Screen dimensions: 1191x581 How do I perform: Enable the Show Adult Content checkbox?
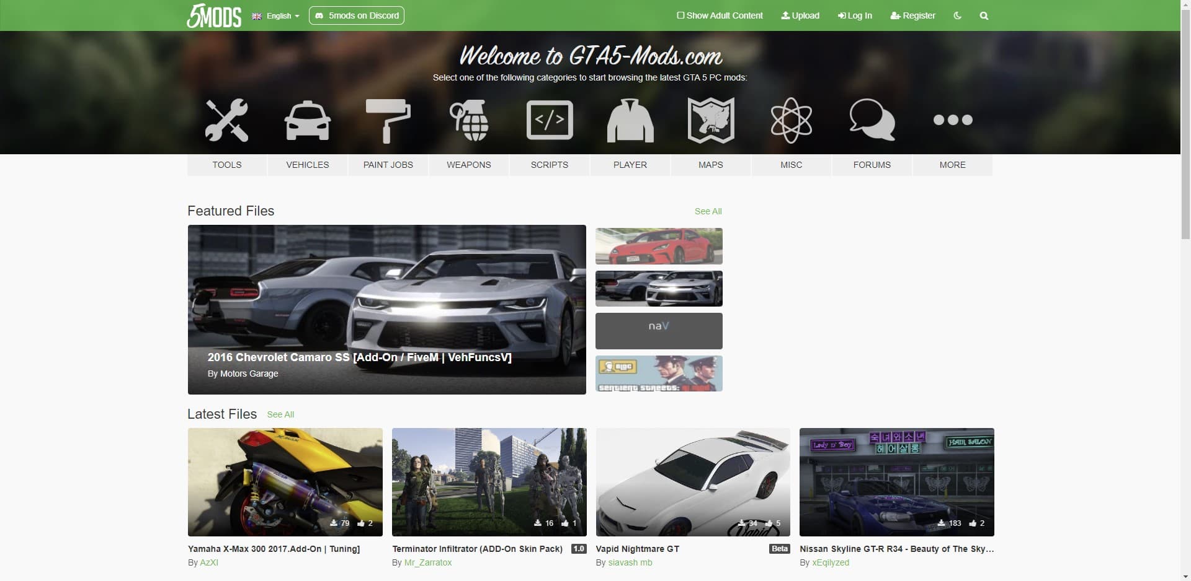click(680, 15)
